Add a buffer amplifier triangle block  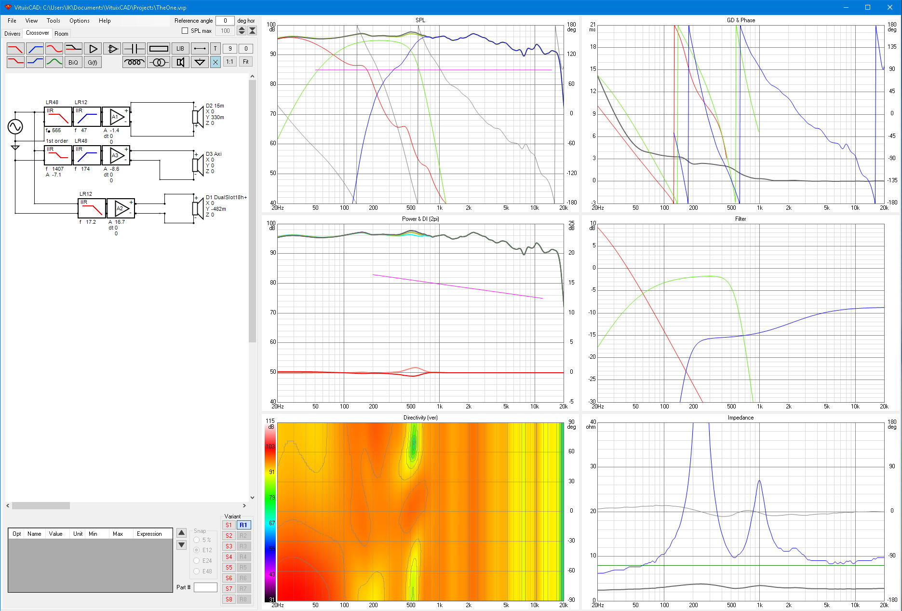click(93, 49)
